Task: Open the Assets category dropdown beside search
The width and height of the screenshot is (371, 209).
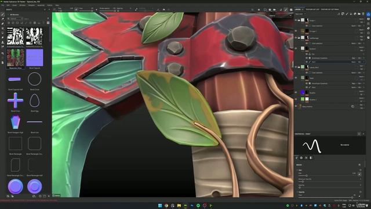Action: click(x=17, y=19)
